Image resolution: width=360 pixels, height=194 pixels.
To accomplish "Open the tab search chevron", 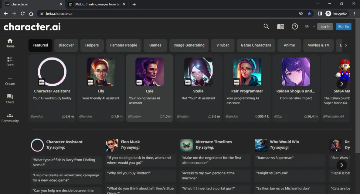I will click(317, 4).
